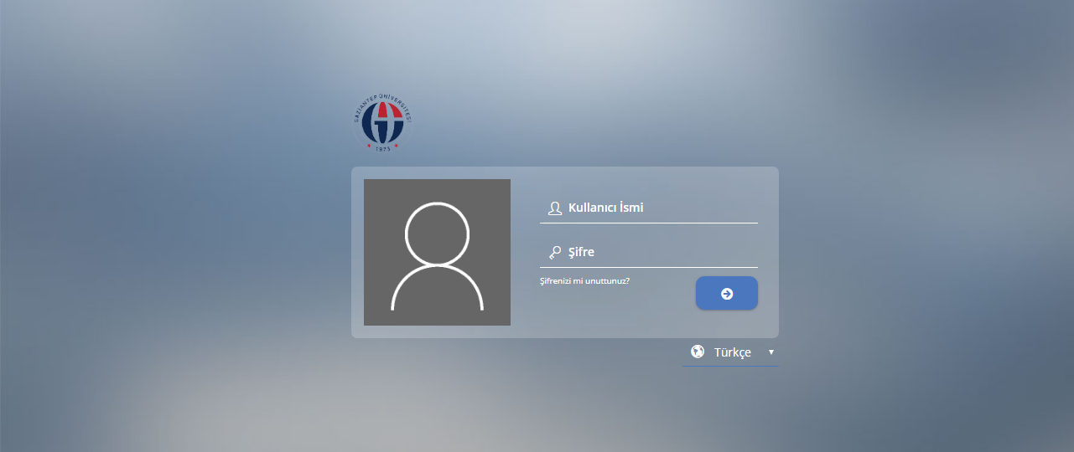Click the small arrow beside Türkçe
1074x452 pixels.
[770, 352]
